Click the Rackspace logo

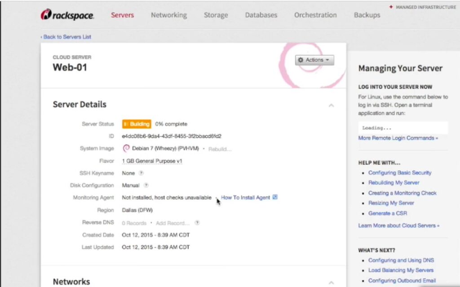click(x=67, y=15)
